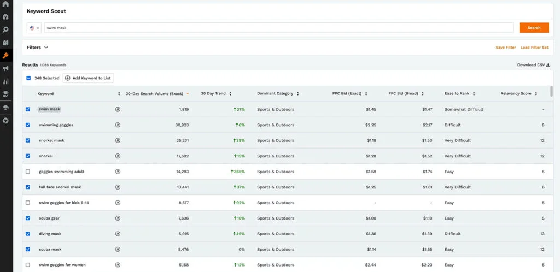Screen dimensions: 560x272
Task: Sort by Relevancy Score column
Action: pos(536,94)
